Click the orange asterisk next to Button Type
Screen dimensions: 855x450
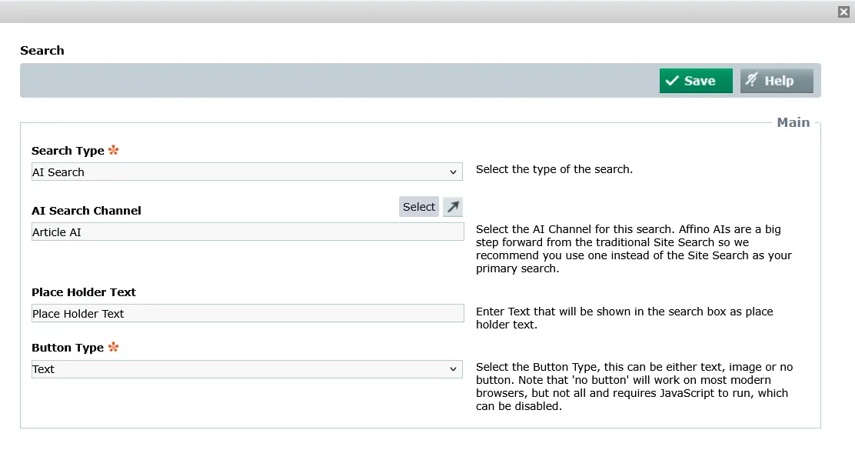[114, 347]
